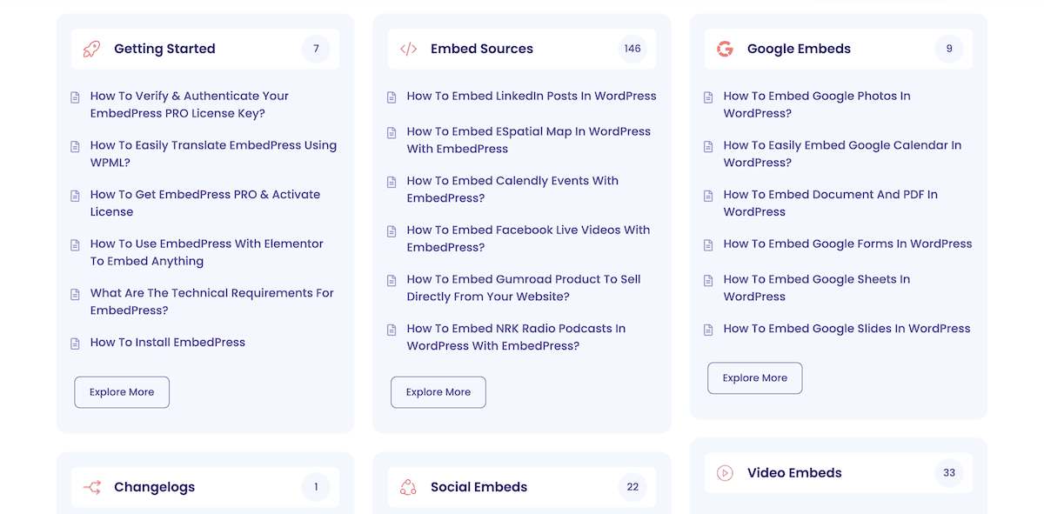Open How To Embed NRK Radio Podcasts article
The image size is (1044, 514).
coord(517,337)
